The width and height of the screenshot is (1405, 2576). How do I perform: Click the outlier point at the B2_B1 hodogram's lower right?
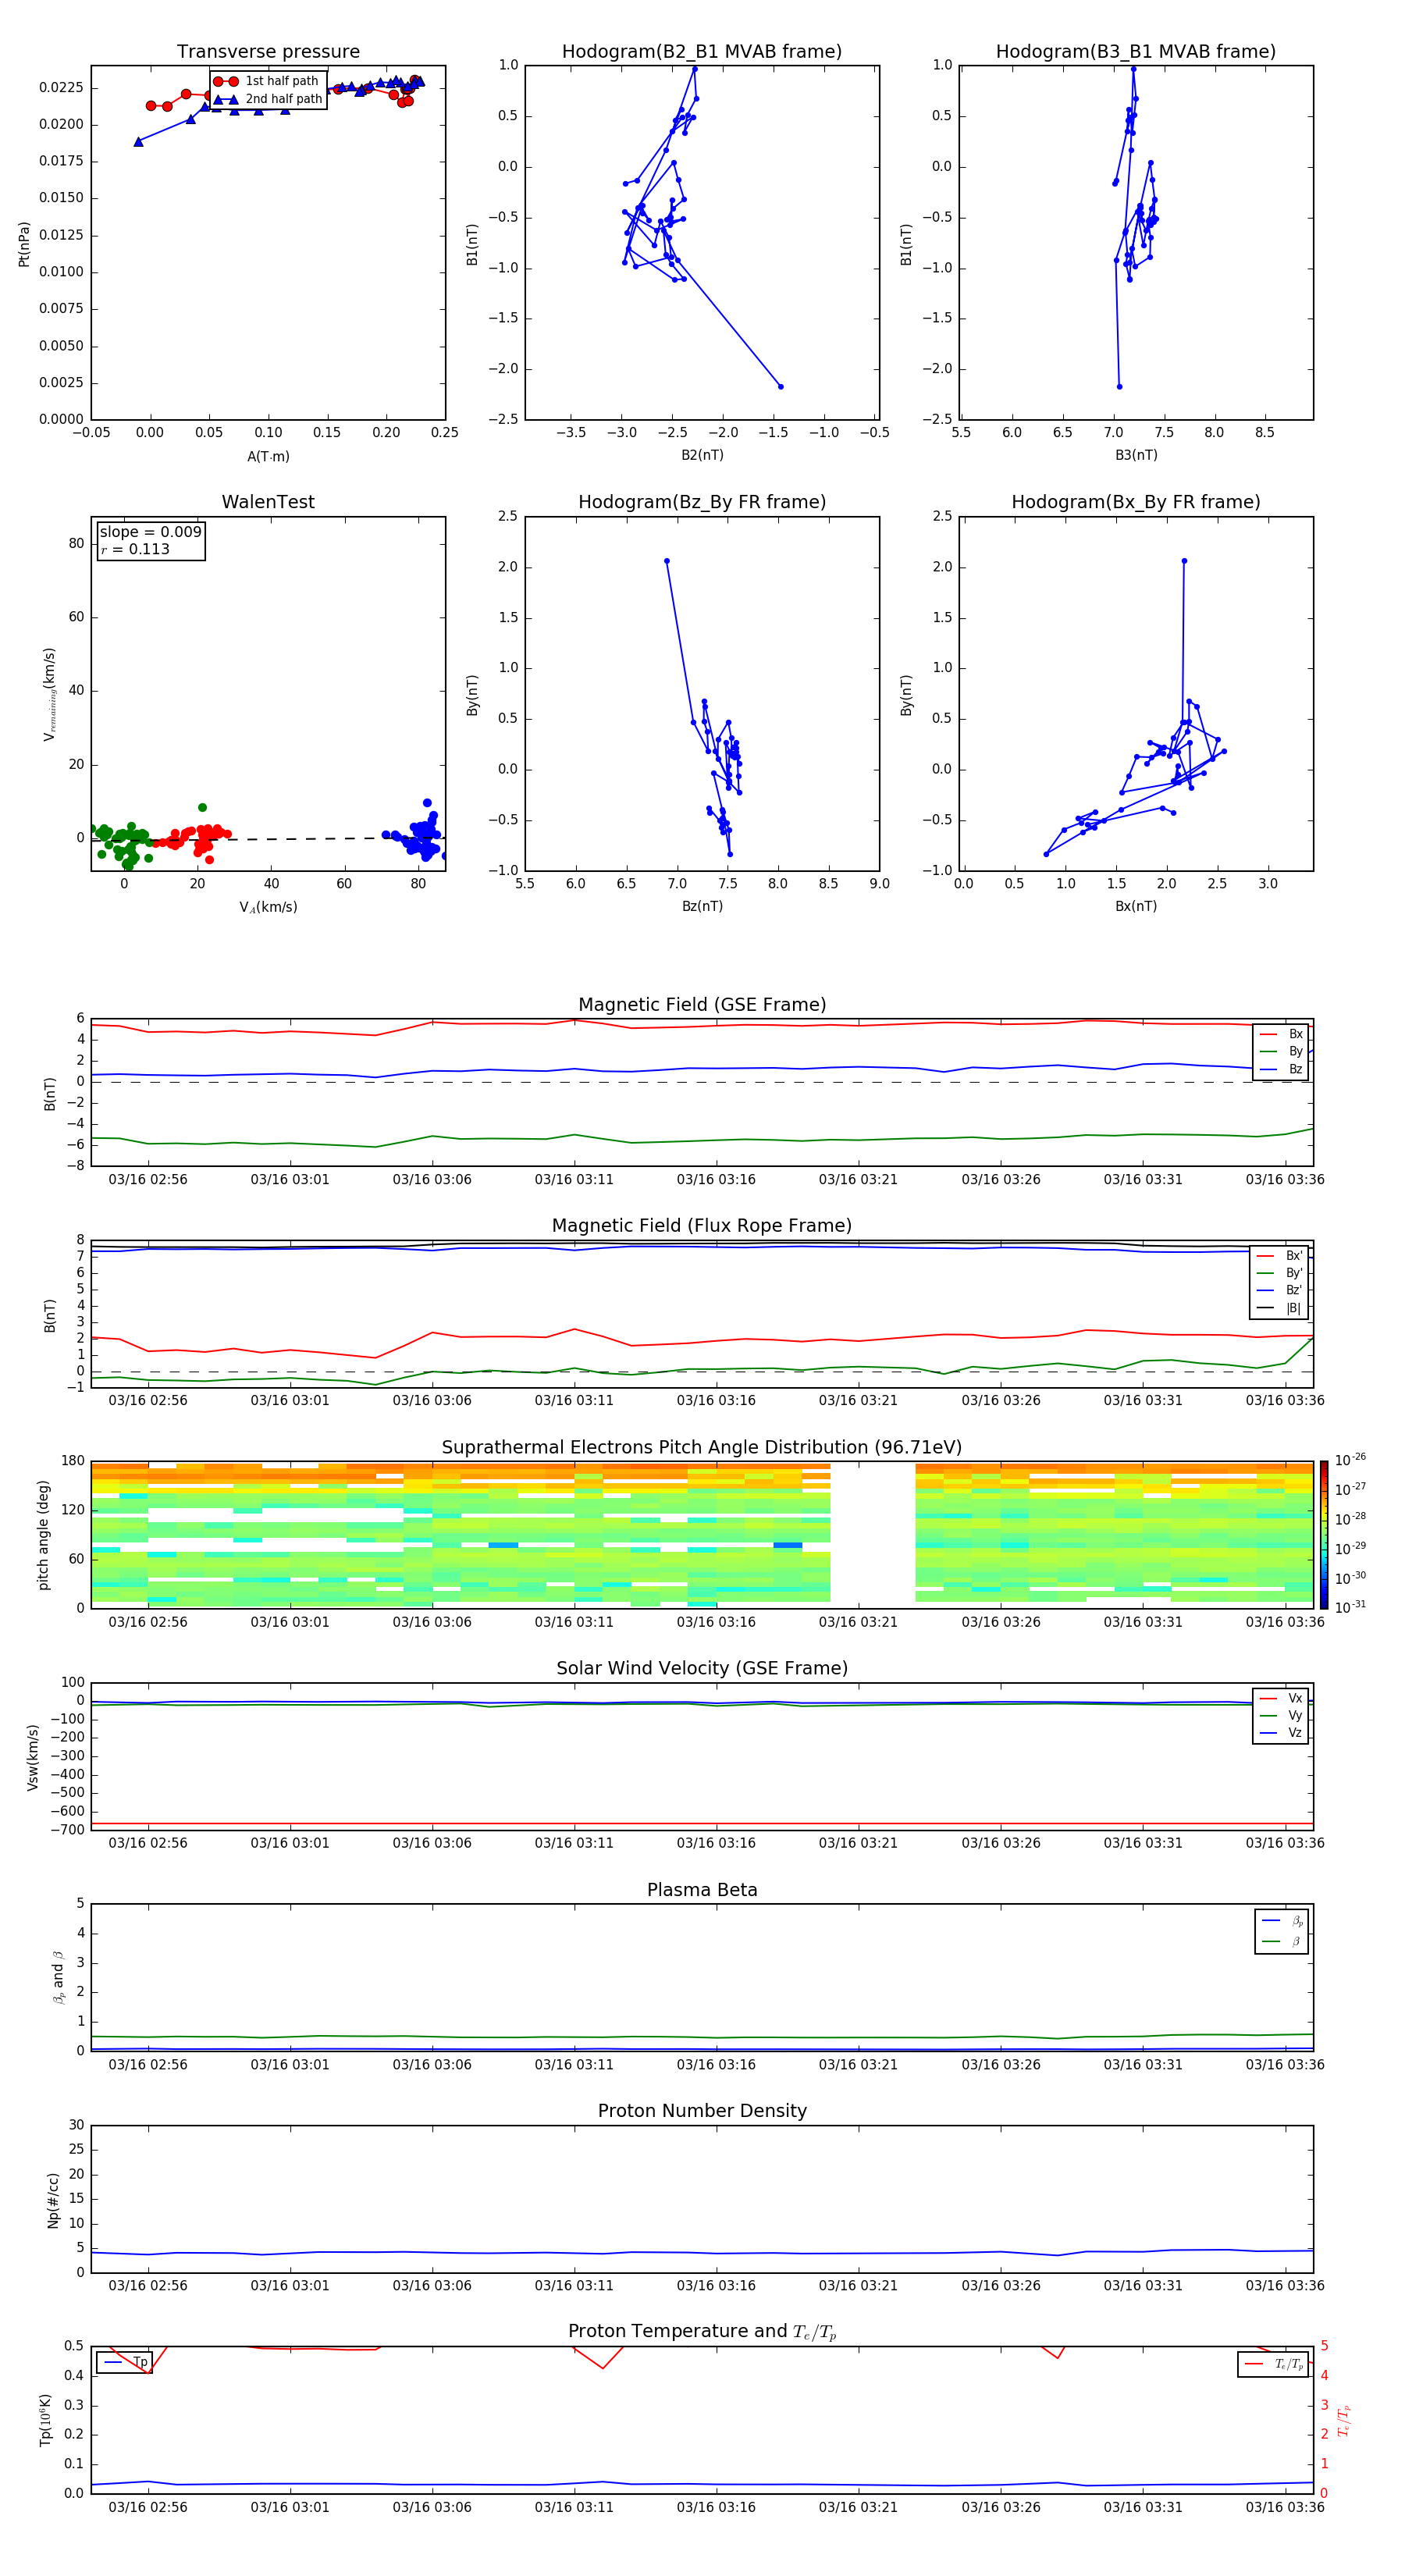[x=781, y=387]
